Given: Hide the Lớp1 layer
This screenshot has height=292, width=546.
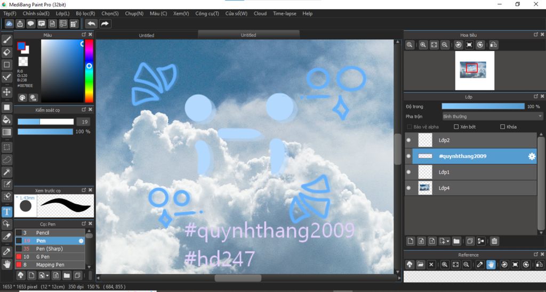Looking at the screenshot, I should [x=409, y=172].
